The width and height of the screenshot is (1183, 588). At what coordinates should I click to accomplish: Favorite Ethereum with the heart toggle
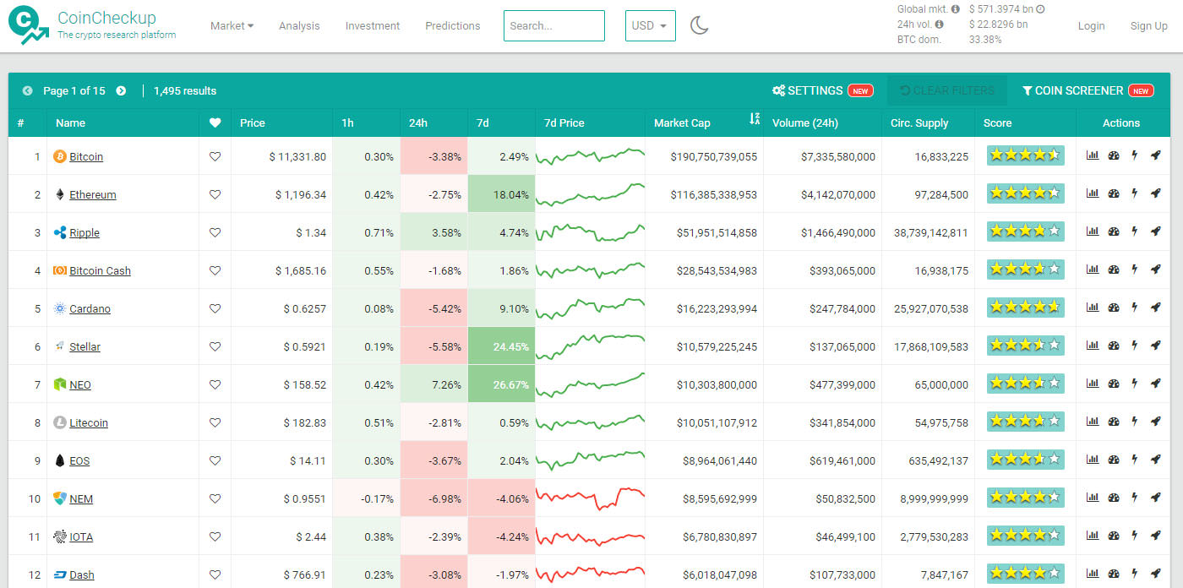(x=215, y=194)
